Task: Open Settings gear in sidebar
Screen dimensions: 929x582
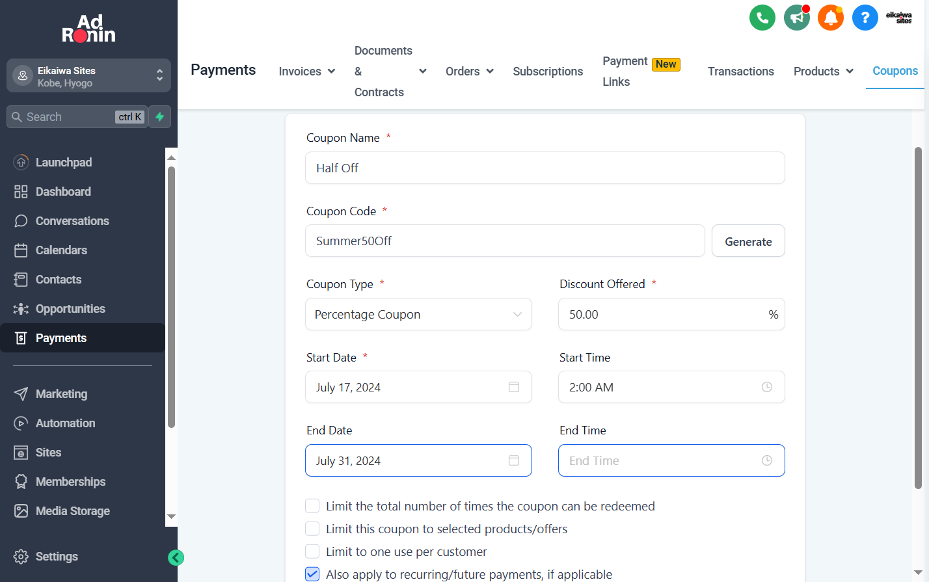Action: 46,557
